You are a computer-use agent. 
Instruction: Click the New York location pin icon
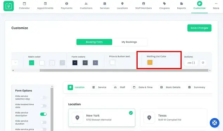coord(77,118)
